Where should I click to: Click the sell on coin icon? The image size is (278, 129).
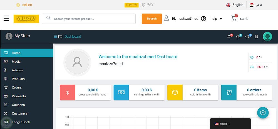point(18,5)
